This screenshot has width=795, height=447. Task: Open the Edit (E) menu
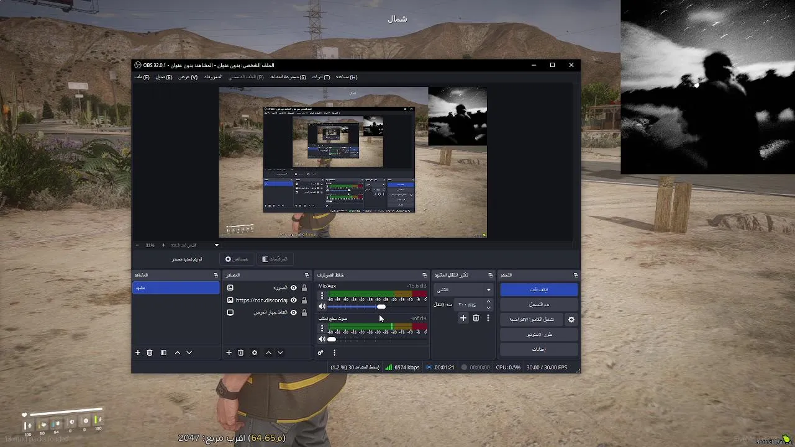click(x=164, y=77)
